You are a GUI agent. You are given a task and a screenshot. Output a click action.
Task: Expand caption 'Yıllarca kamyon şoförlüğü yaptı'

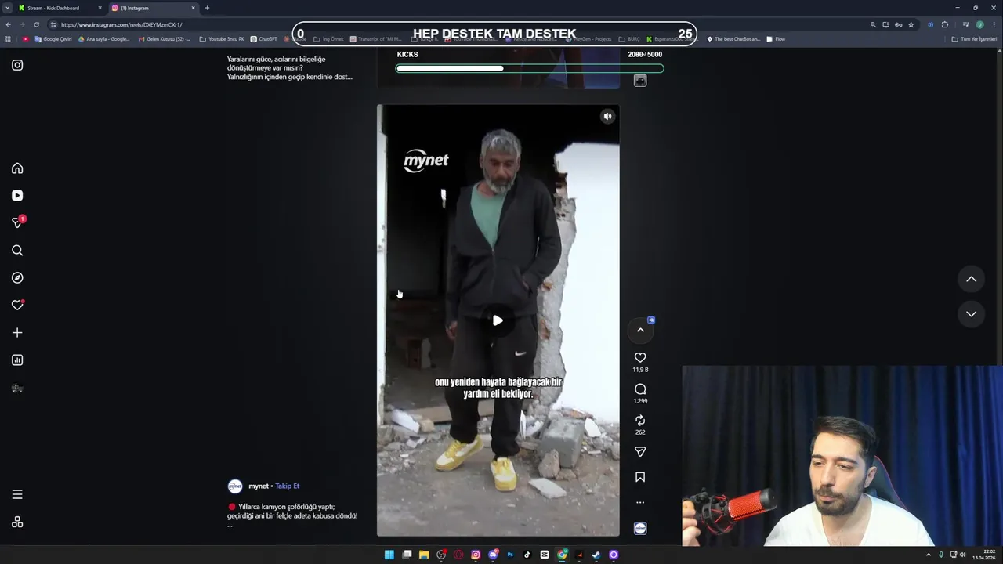230,526
